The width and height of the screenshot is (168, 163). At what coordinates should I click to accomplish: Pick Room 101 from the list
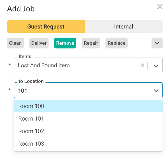coord(88,119)
